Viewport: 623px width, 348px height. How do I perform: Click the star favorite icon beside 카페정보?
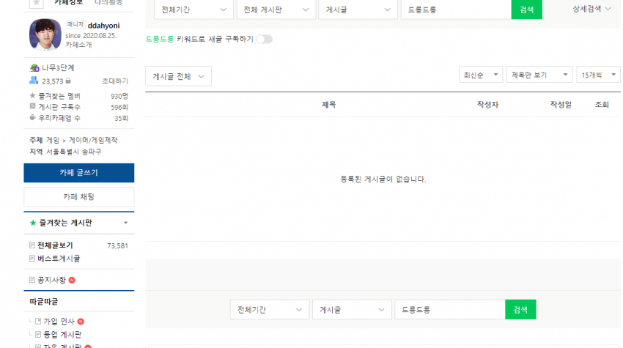(x=36, y=3)
